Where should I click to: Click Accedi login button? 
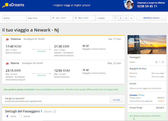(116, 100)
